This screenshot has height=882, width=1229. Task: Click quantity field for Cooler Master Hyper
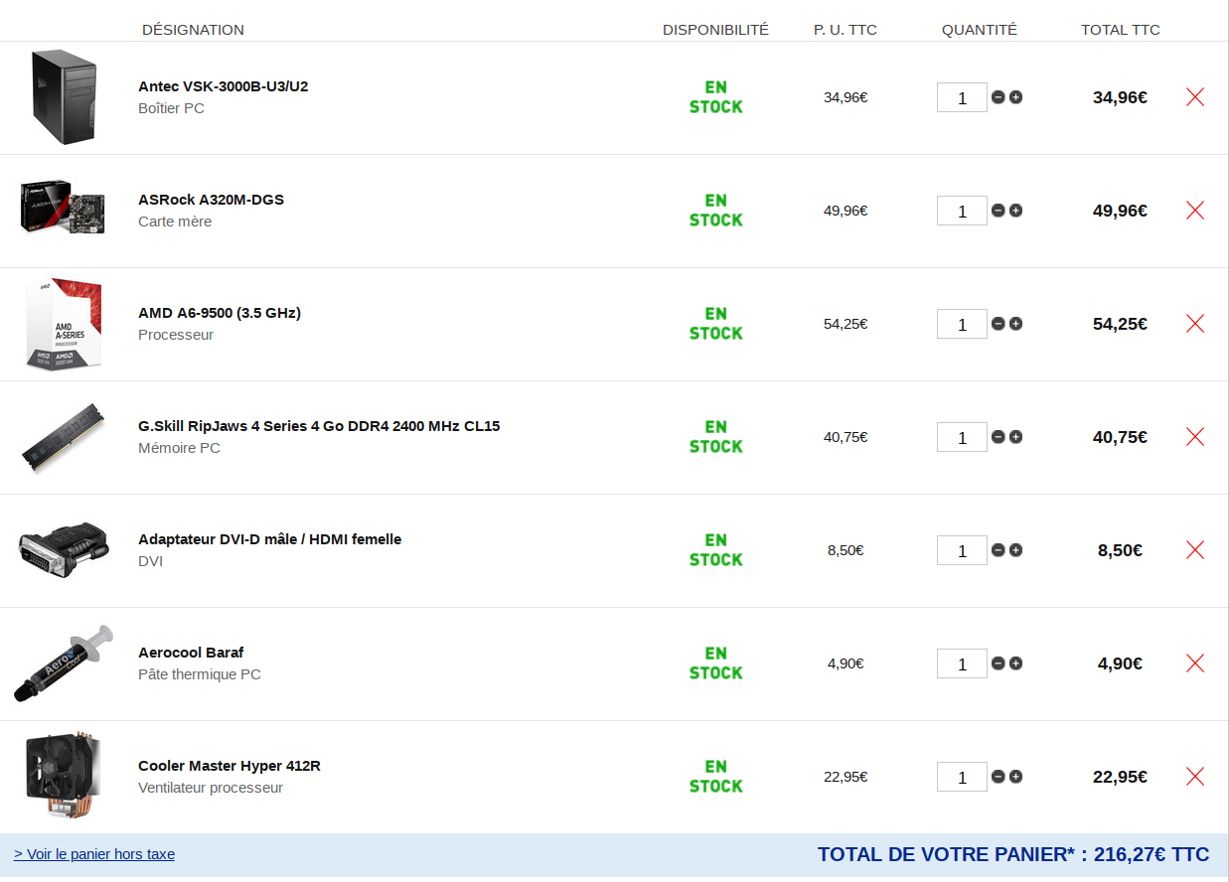[x=962, y=777]
